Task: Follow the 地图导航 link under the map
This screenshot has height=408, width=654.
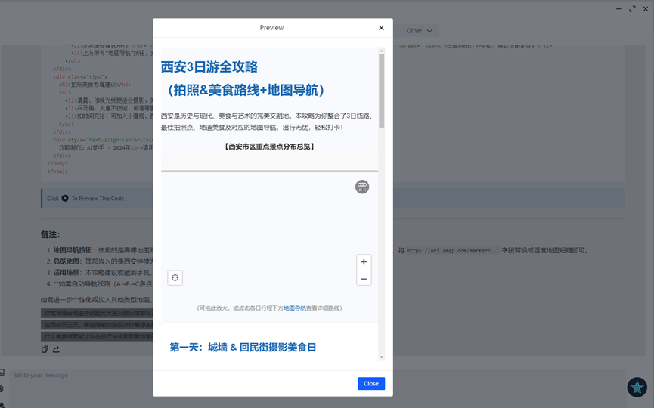Action: [x=294, y=308]
